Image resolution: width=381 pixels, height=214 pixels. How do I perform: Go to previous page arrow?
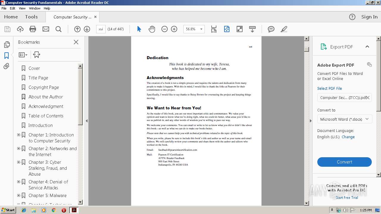coord(77,29)
